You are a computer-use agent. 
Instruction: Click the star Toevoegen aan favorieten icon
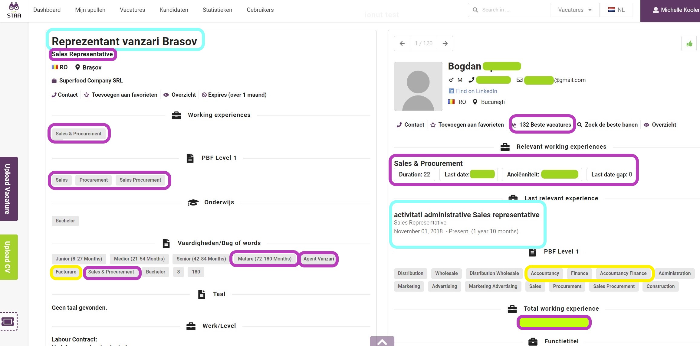pyautogui.click(x=86, y=95)
